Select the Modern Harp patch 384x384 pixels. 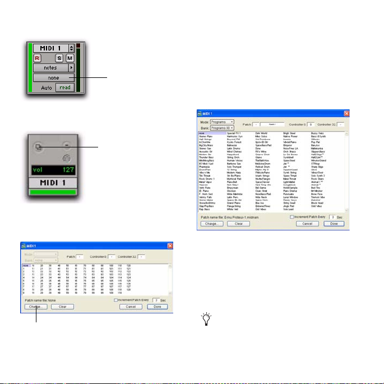234,173
